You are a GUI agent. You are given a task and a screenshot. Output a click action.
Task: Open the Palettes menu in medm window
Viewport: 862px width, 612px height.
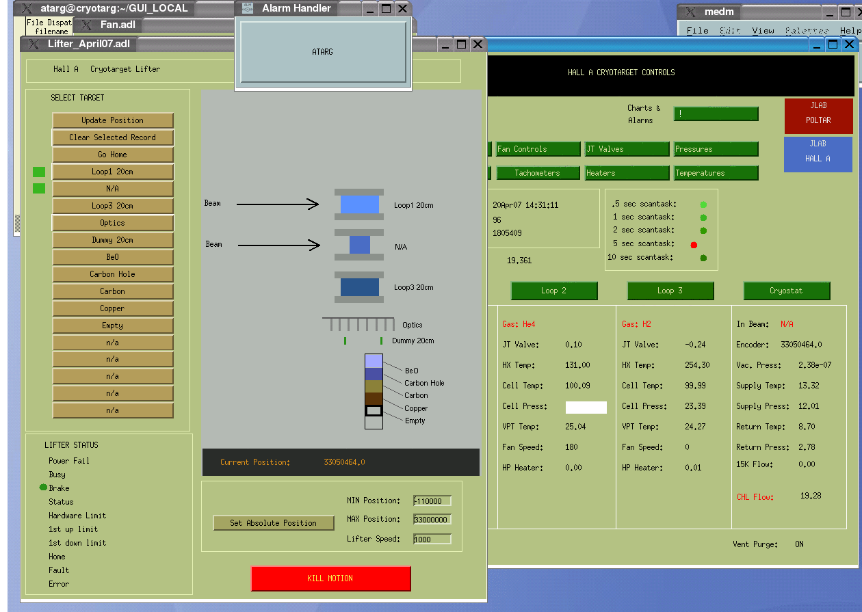tap(807, 31)
